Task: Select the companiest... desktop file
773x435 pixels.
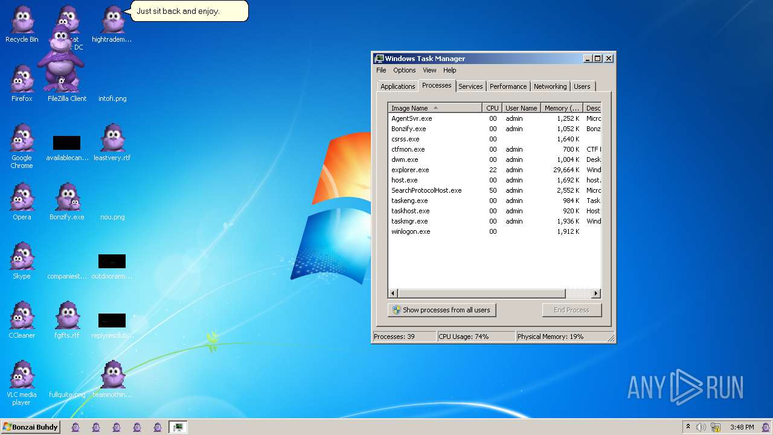Action: pyautogui.click(x=67, y=276)
